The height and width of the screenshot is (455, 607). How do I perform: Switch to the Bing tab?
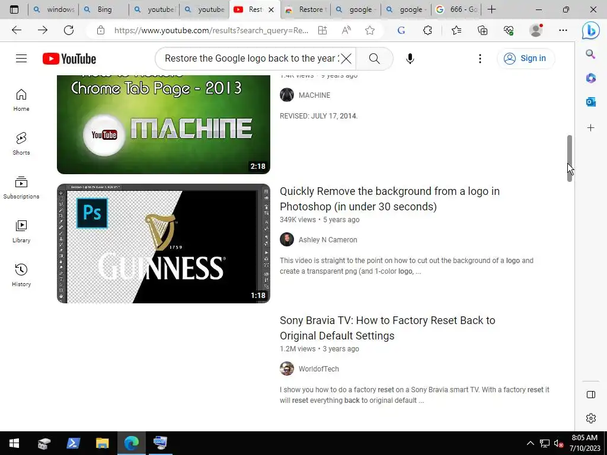click(x=104, y=9)
